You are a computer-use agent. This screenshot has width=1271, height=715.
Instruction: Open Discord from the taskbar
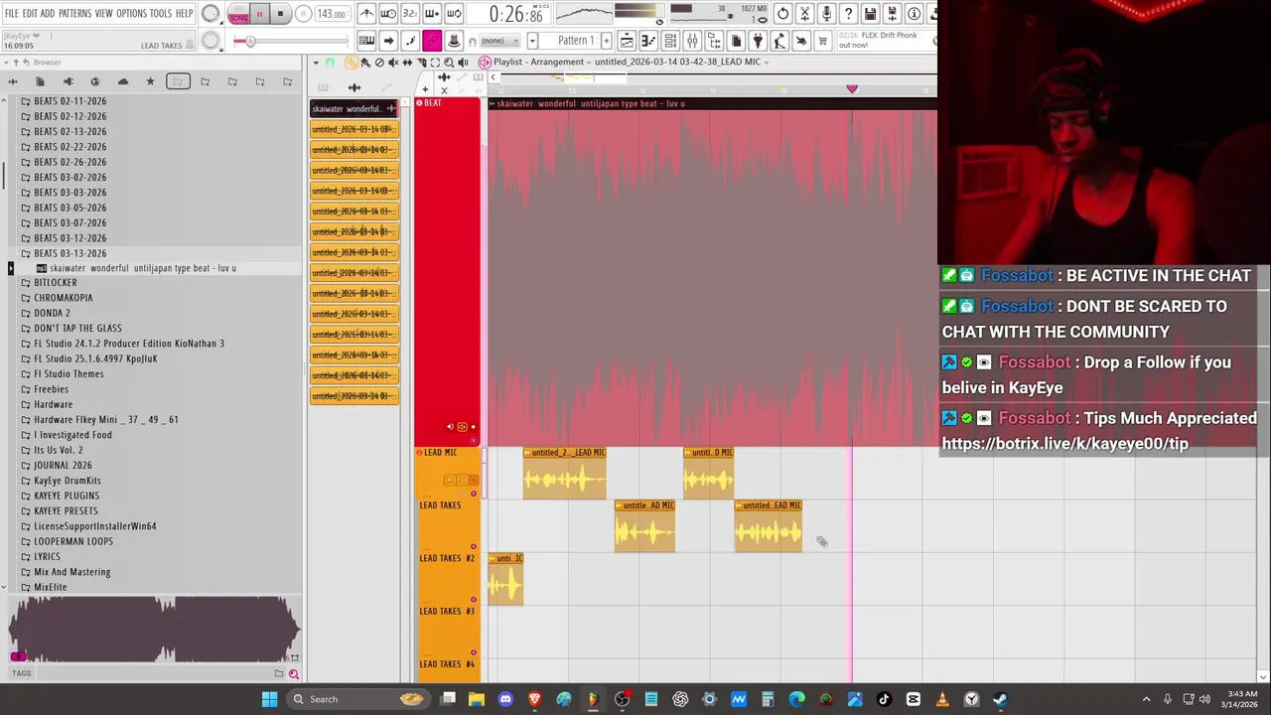[505, 699]
